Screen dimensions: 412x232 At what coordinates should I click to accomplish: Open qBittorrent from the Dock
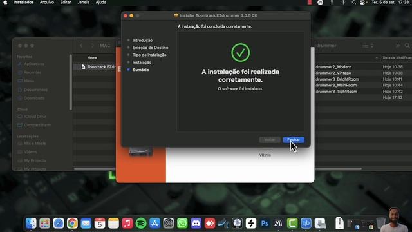306,224
